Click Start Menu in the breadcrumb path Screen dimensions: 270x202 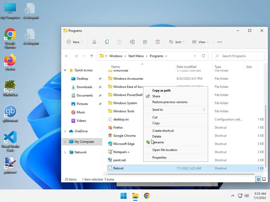click(136, 56)
